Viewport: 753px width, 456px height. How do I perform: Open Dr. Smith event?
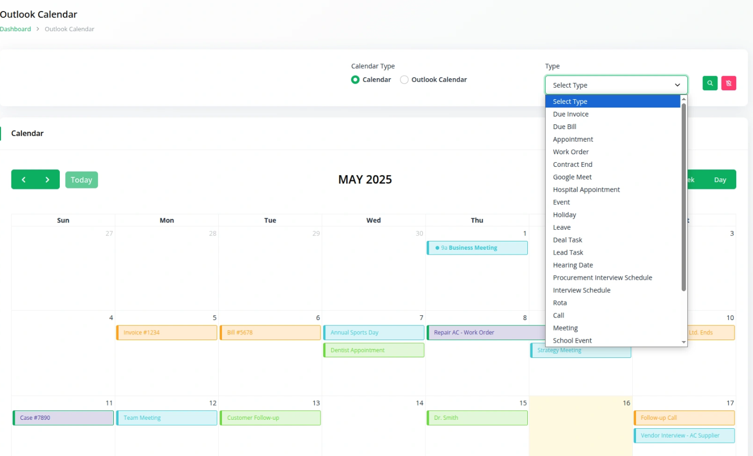pyautogui.click(x=477, y=418)
